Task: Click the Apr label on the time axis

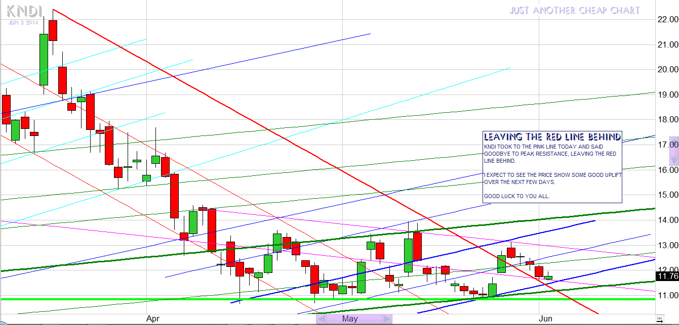Action: (153, 318)
